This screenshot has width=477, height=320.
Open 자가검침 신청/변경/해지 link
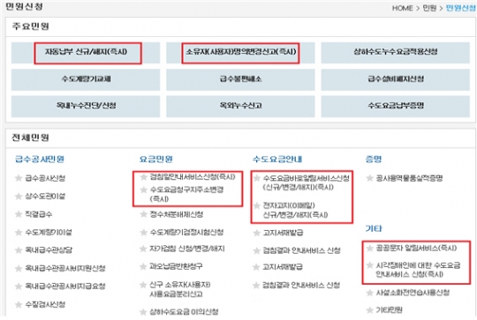pyautogui.click(x=187, y=249)
